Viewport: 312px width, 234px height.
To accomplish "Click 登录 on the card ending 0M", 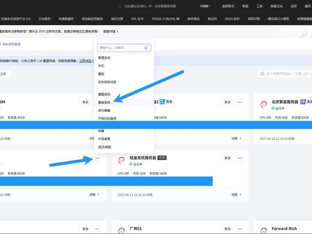I will coord(85,102).
